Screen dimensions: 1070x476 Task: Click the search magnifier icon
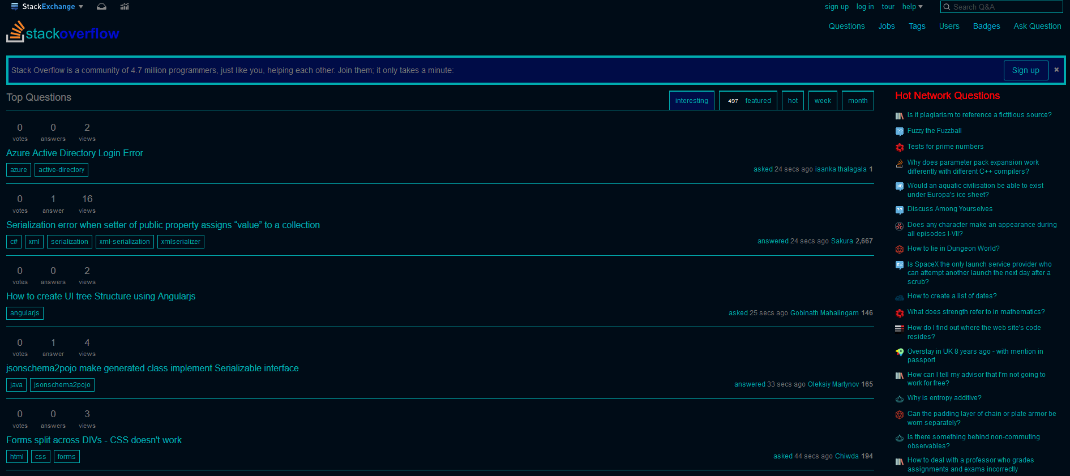[x=947, y=7]
